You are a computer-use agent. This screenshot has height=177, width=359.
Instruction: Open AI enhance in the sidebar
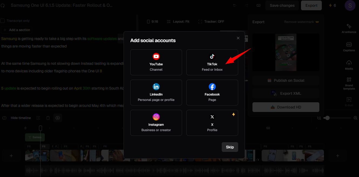point(349,28)
